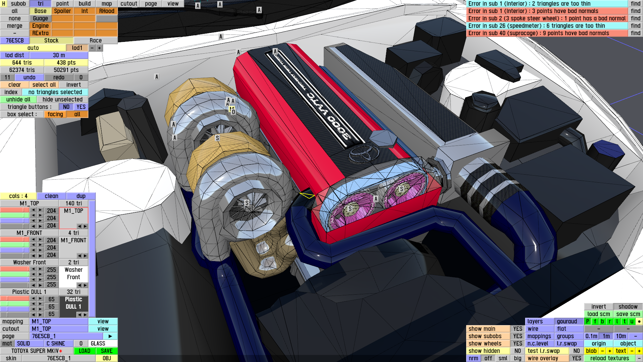Decrease text size with minus button
Screen dimensions: 643x362
(632, 351)
